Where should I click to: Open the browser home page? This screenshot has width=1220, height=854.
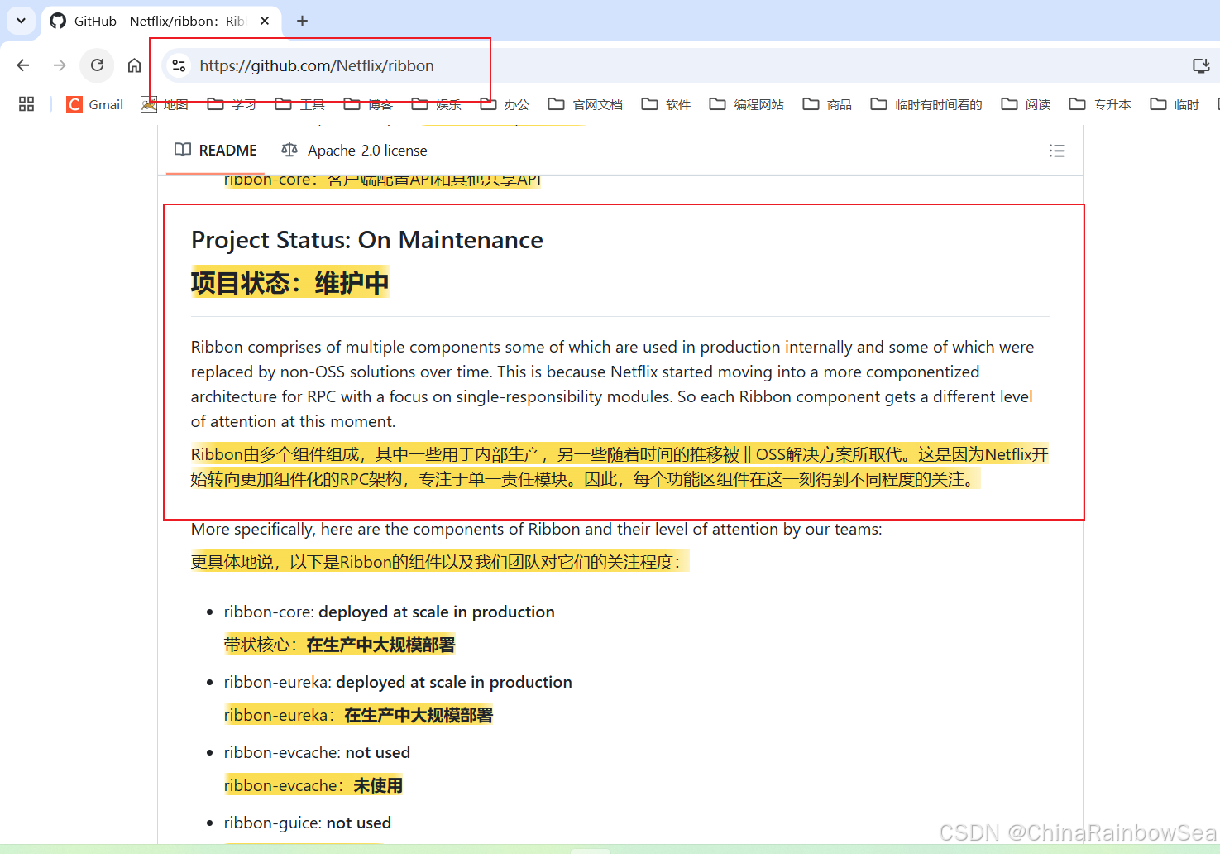(x=134, y=65)
